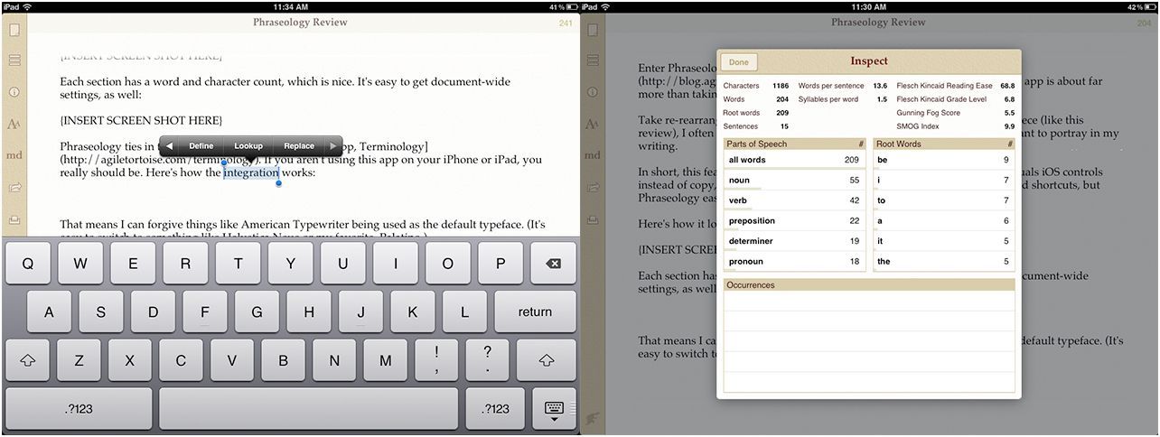Tap the dimmed md icon in the right screen's sidebar
The width and height of the screenshot is (1160, 437).
coord(593,155)
